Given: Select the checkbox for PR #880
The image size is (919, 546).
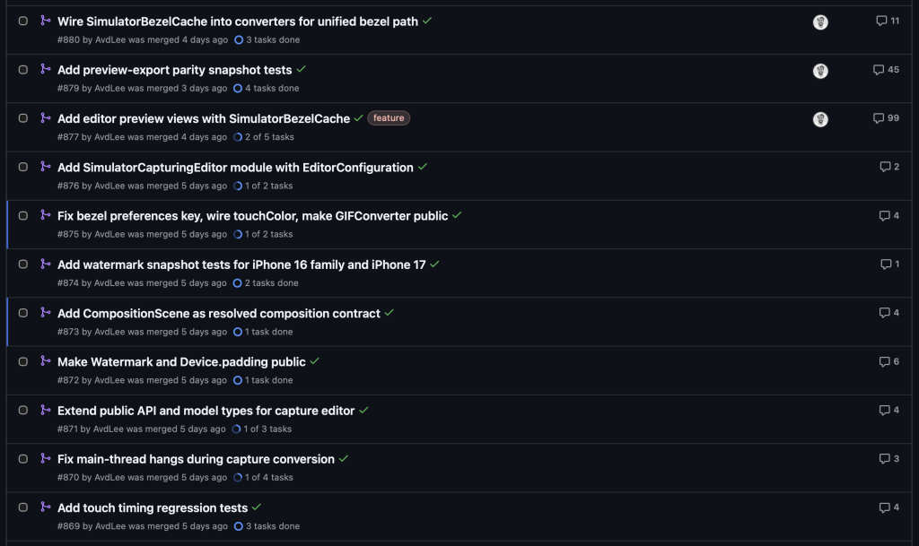Looking at the screenshot, I should [24, 21].
